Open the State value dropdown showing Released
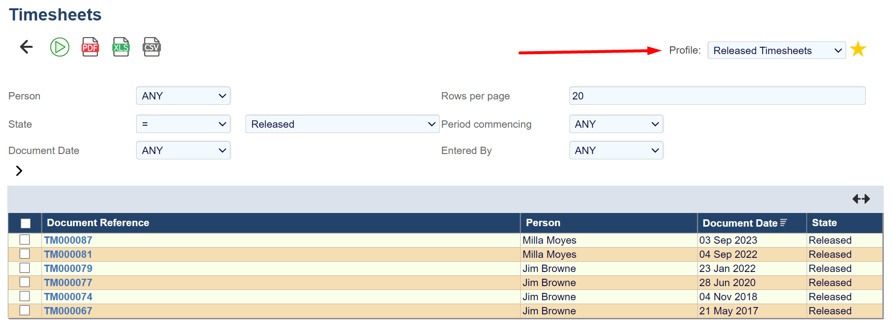 342,124
